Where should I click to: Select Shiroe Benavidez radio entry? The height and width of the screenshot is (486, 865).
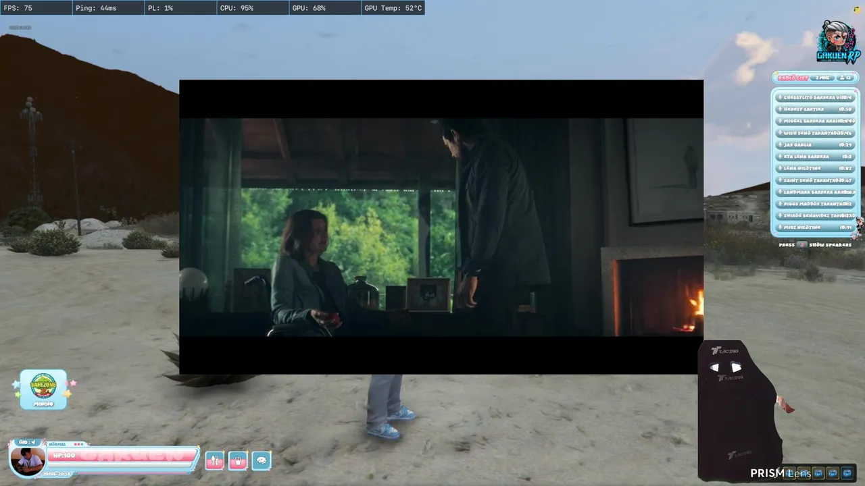click(816, 215)
